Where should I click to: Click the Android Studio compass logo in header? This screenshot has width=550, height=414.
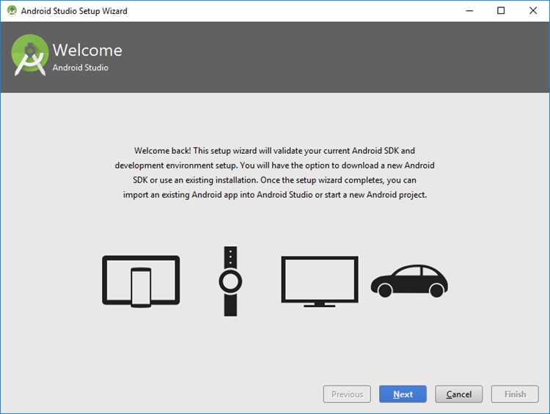click(x=30, y=55)
